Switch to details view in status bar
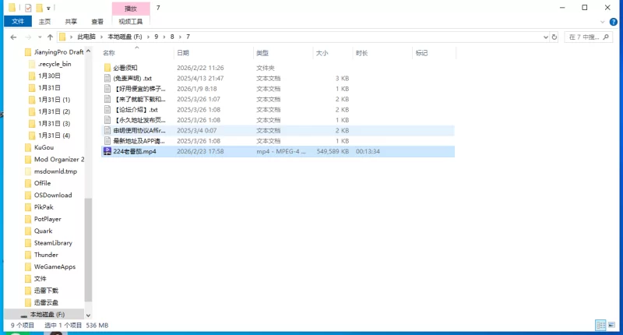The width and height of the screenshot is (623, 335). [601, 325]
